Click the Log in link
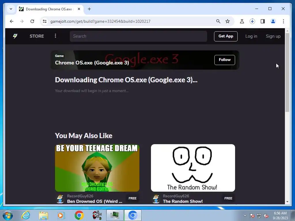Viewport: 295px width, 221px height. [251, 36]
